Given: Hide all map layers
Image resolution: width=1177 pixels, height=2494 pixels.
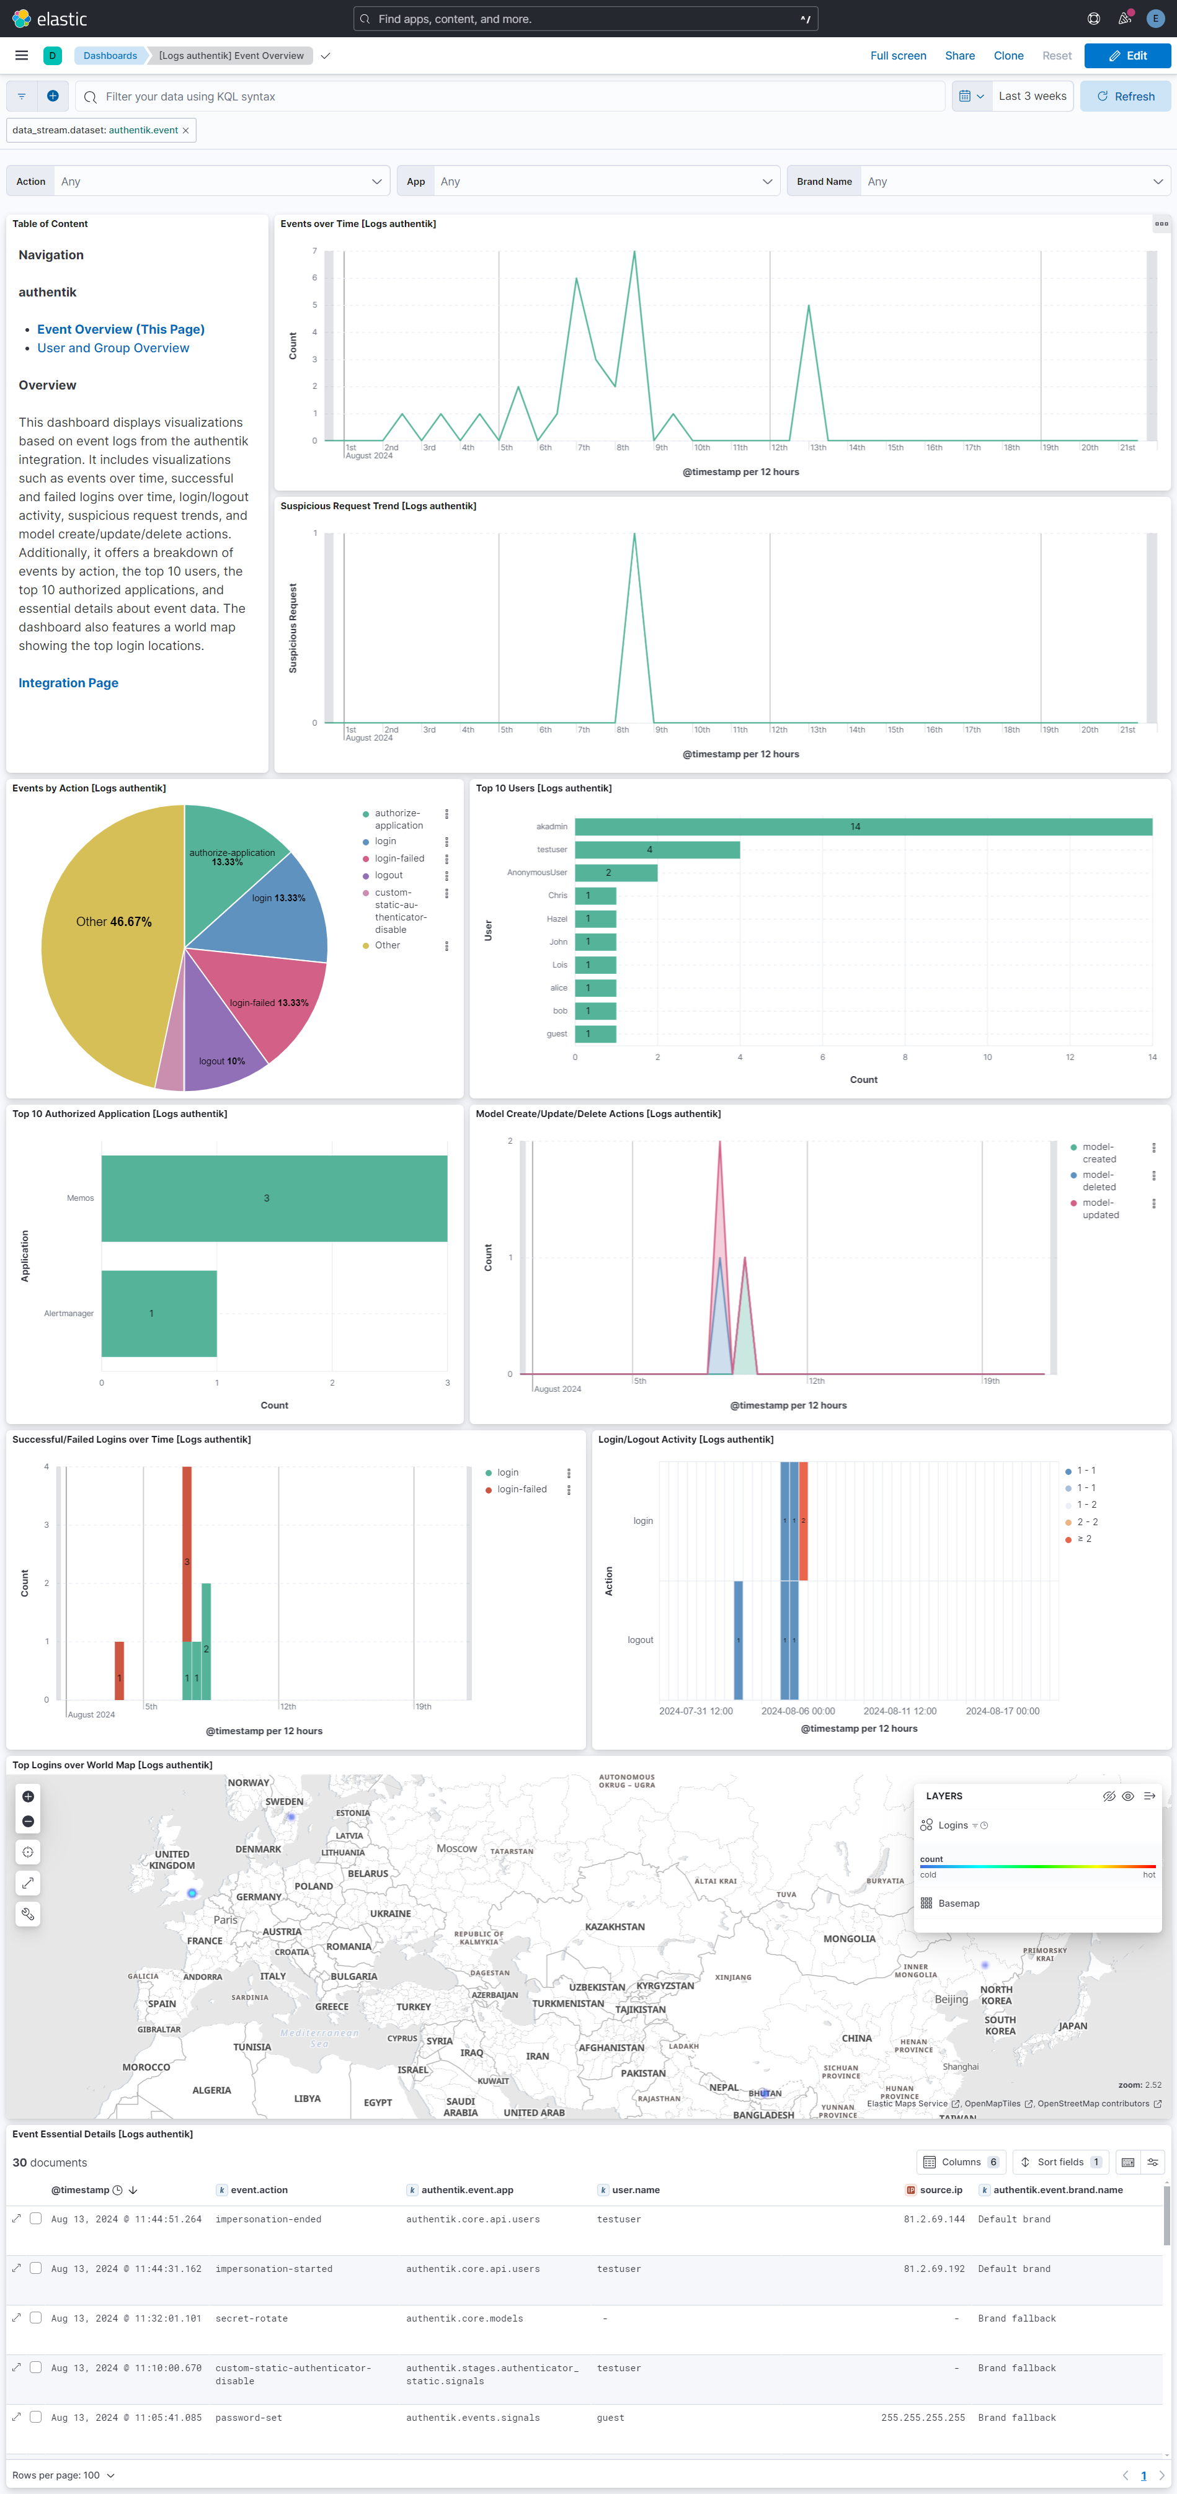Looking at the screenshot, I should 1108,1796.
